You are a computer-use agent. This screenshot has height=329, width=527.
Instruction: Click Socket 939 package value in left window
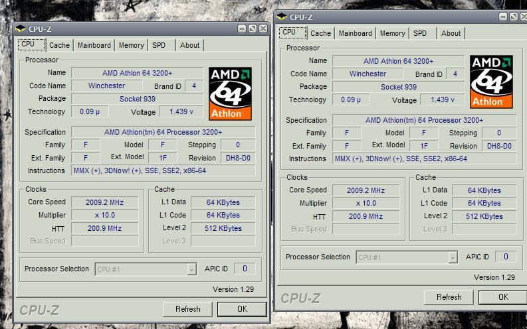tap(137, 99)
